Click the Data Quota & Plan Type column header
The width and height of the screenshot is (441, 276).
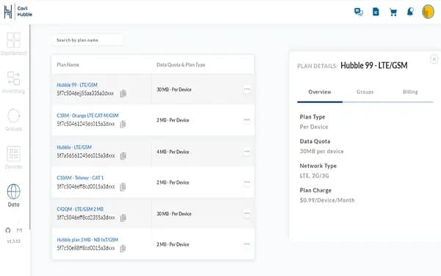tap(181, 65)
